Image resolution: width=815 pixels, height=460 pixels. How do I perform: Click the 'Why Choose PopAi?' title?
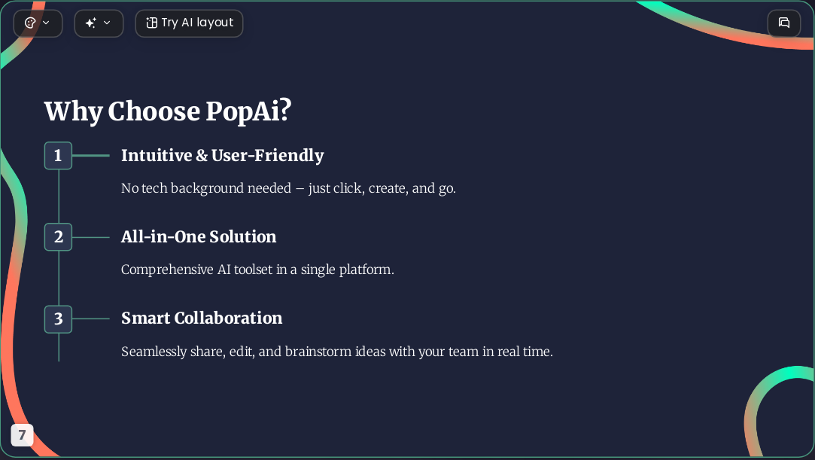click(x=168, y=111)
